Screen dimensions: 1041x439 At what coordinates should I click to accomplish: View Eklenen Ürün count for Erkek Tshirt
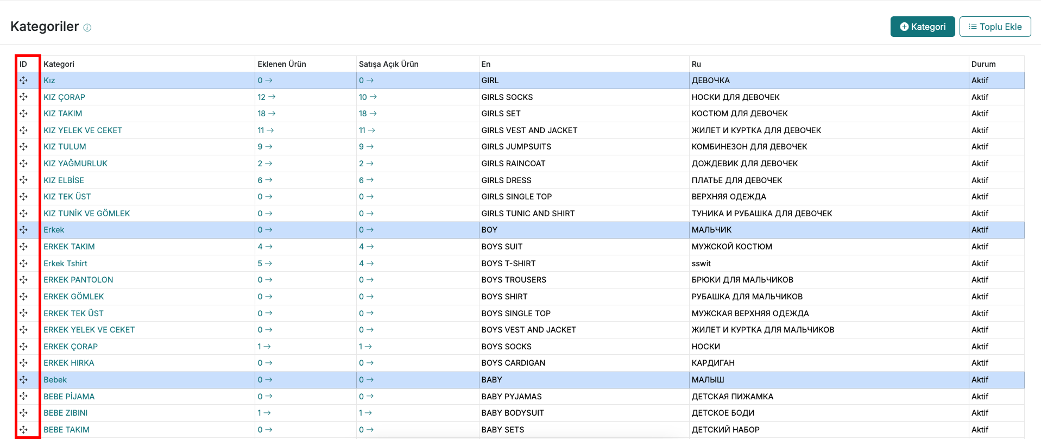pos(265,264)
